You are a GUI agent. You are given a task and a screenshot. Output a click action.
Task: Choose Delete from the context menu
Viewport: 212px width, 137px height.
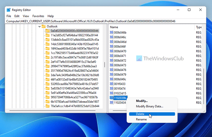(152, 114)
